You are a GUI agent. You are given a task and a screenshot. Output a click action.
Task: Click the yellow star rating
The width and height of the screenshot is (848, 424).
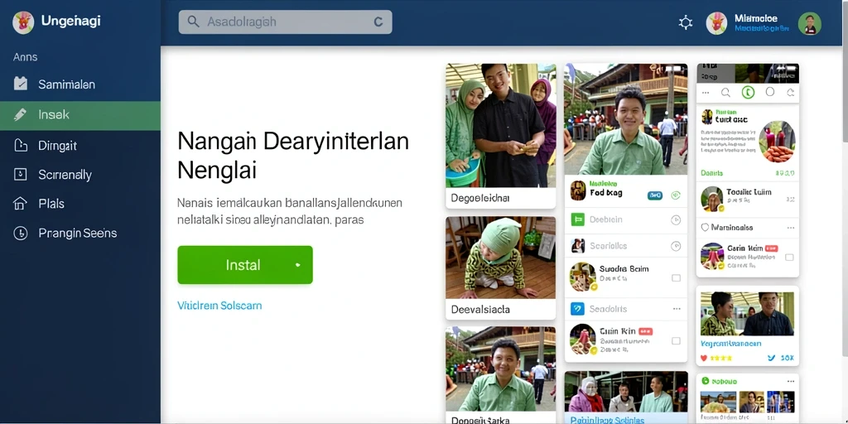pos(721,358)
